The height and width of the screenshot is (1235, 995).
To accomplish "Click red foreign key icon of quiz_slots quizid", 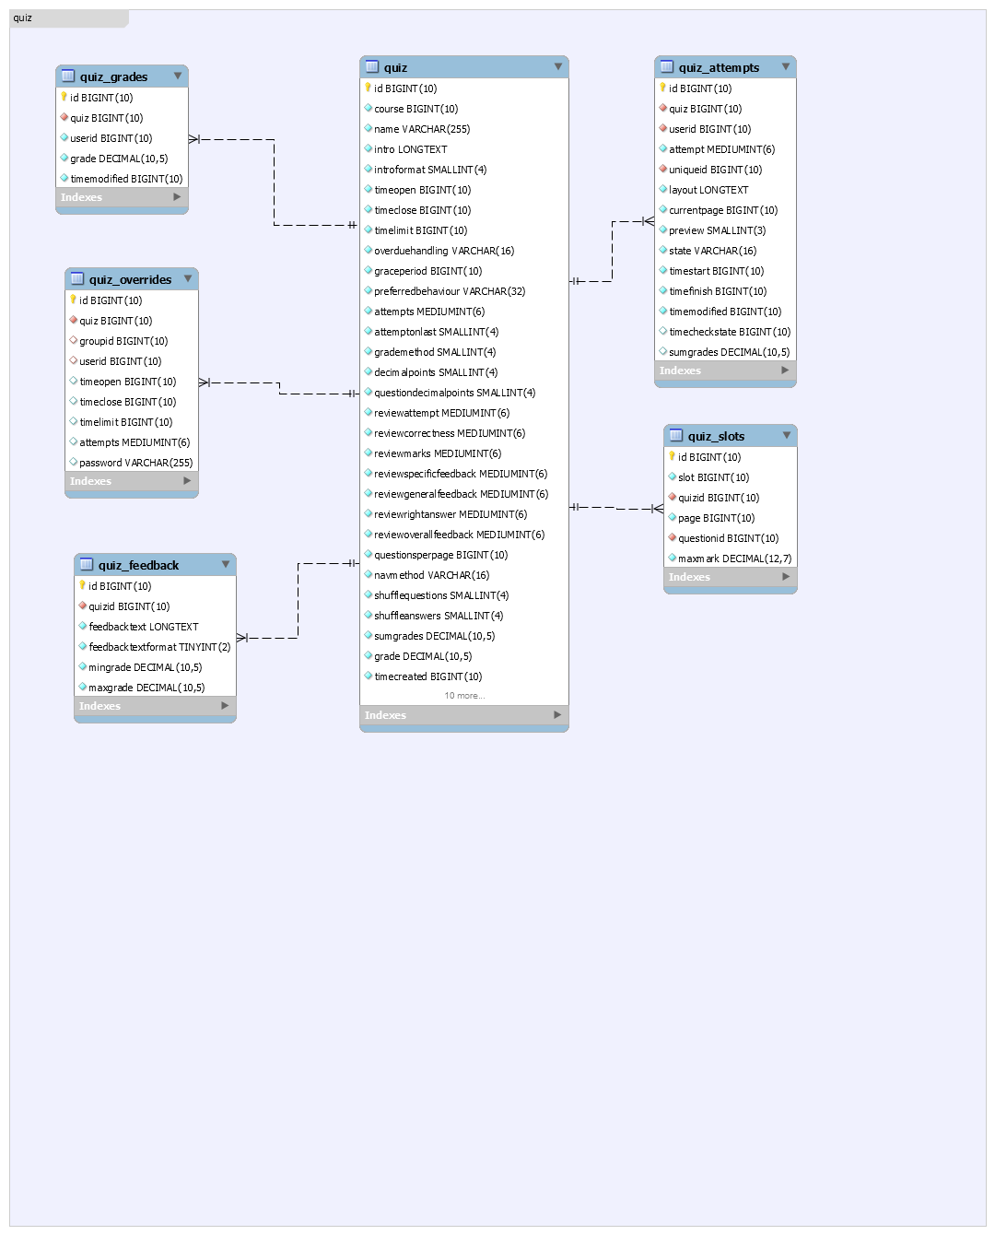I will (673, 497).
